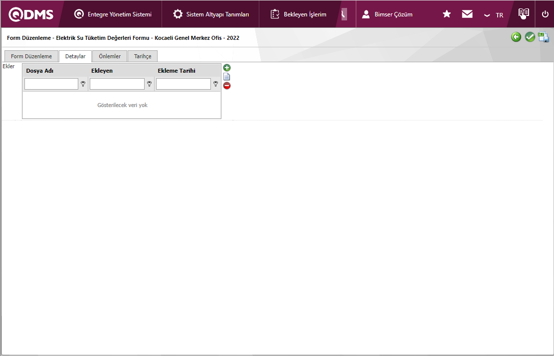Click the green back arrow icon
The width and height of the screenshot is (554, 356).
pyautogui.click(x=516, y=37)
